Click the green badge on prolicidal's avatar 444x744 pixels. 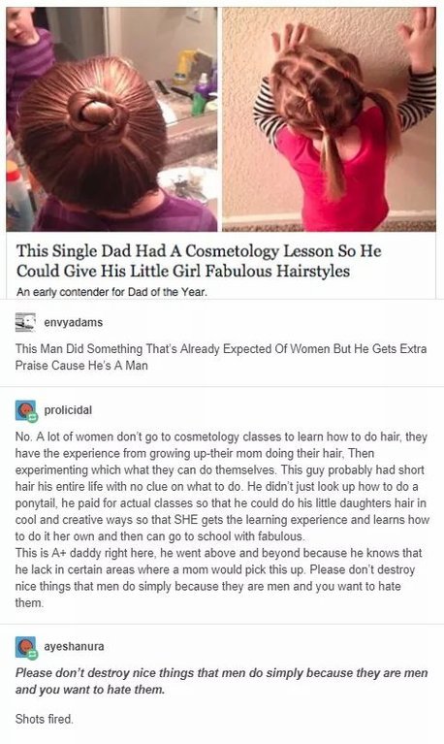click(x=32, y=417)
